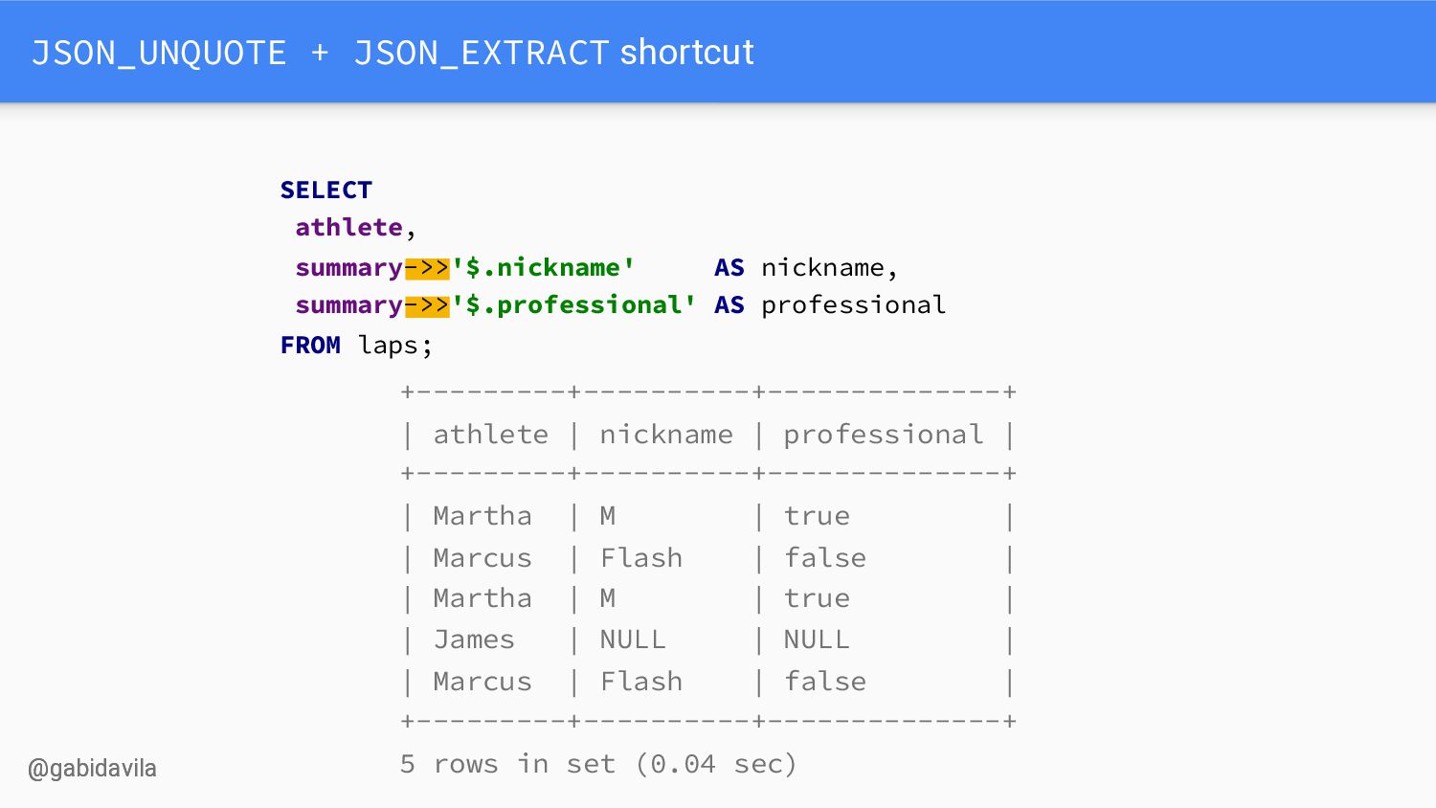The image size is (1436, 808).
Task: Click the '5 rows in set (0.04 sec)' line
Action: coord(598,764)
